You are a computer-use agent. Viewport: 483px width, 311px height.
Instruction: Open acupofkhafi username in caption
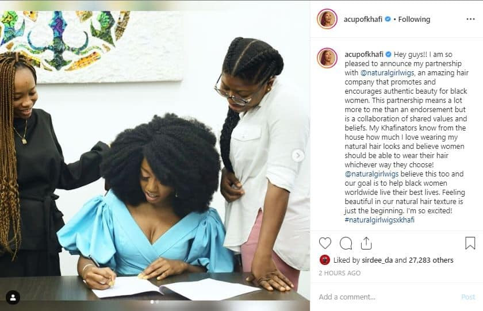364,55
